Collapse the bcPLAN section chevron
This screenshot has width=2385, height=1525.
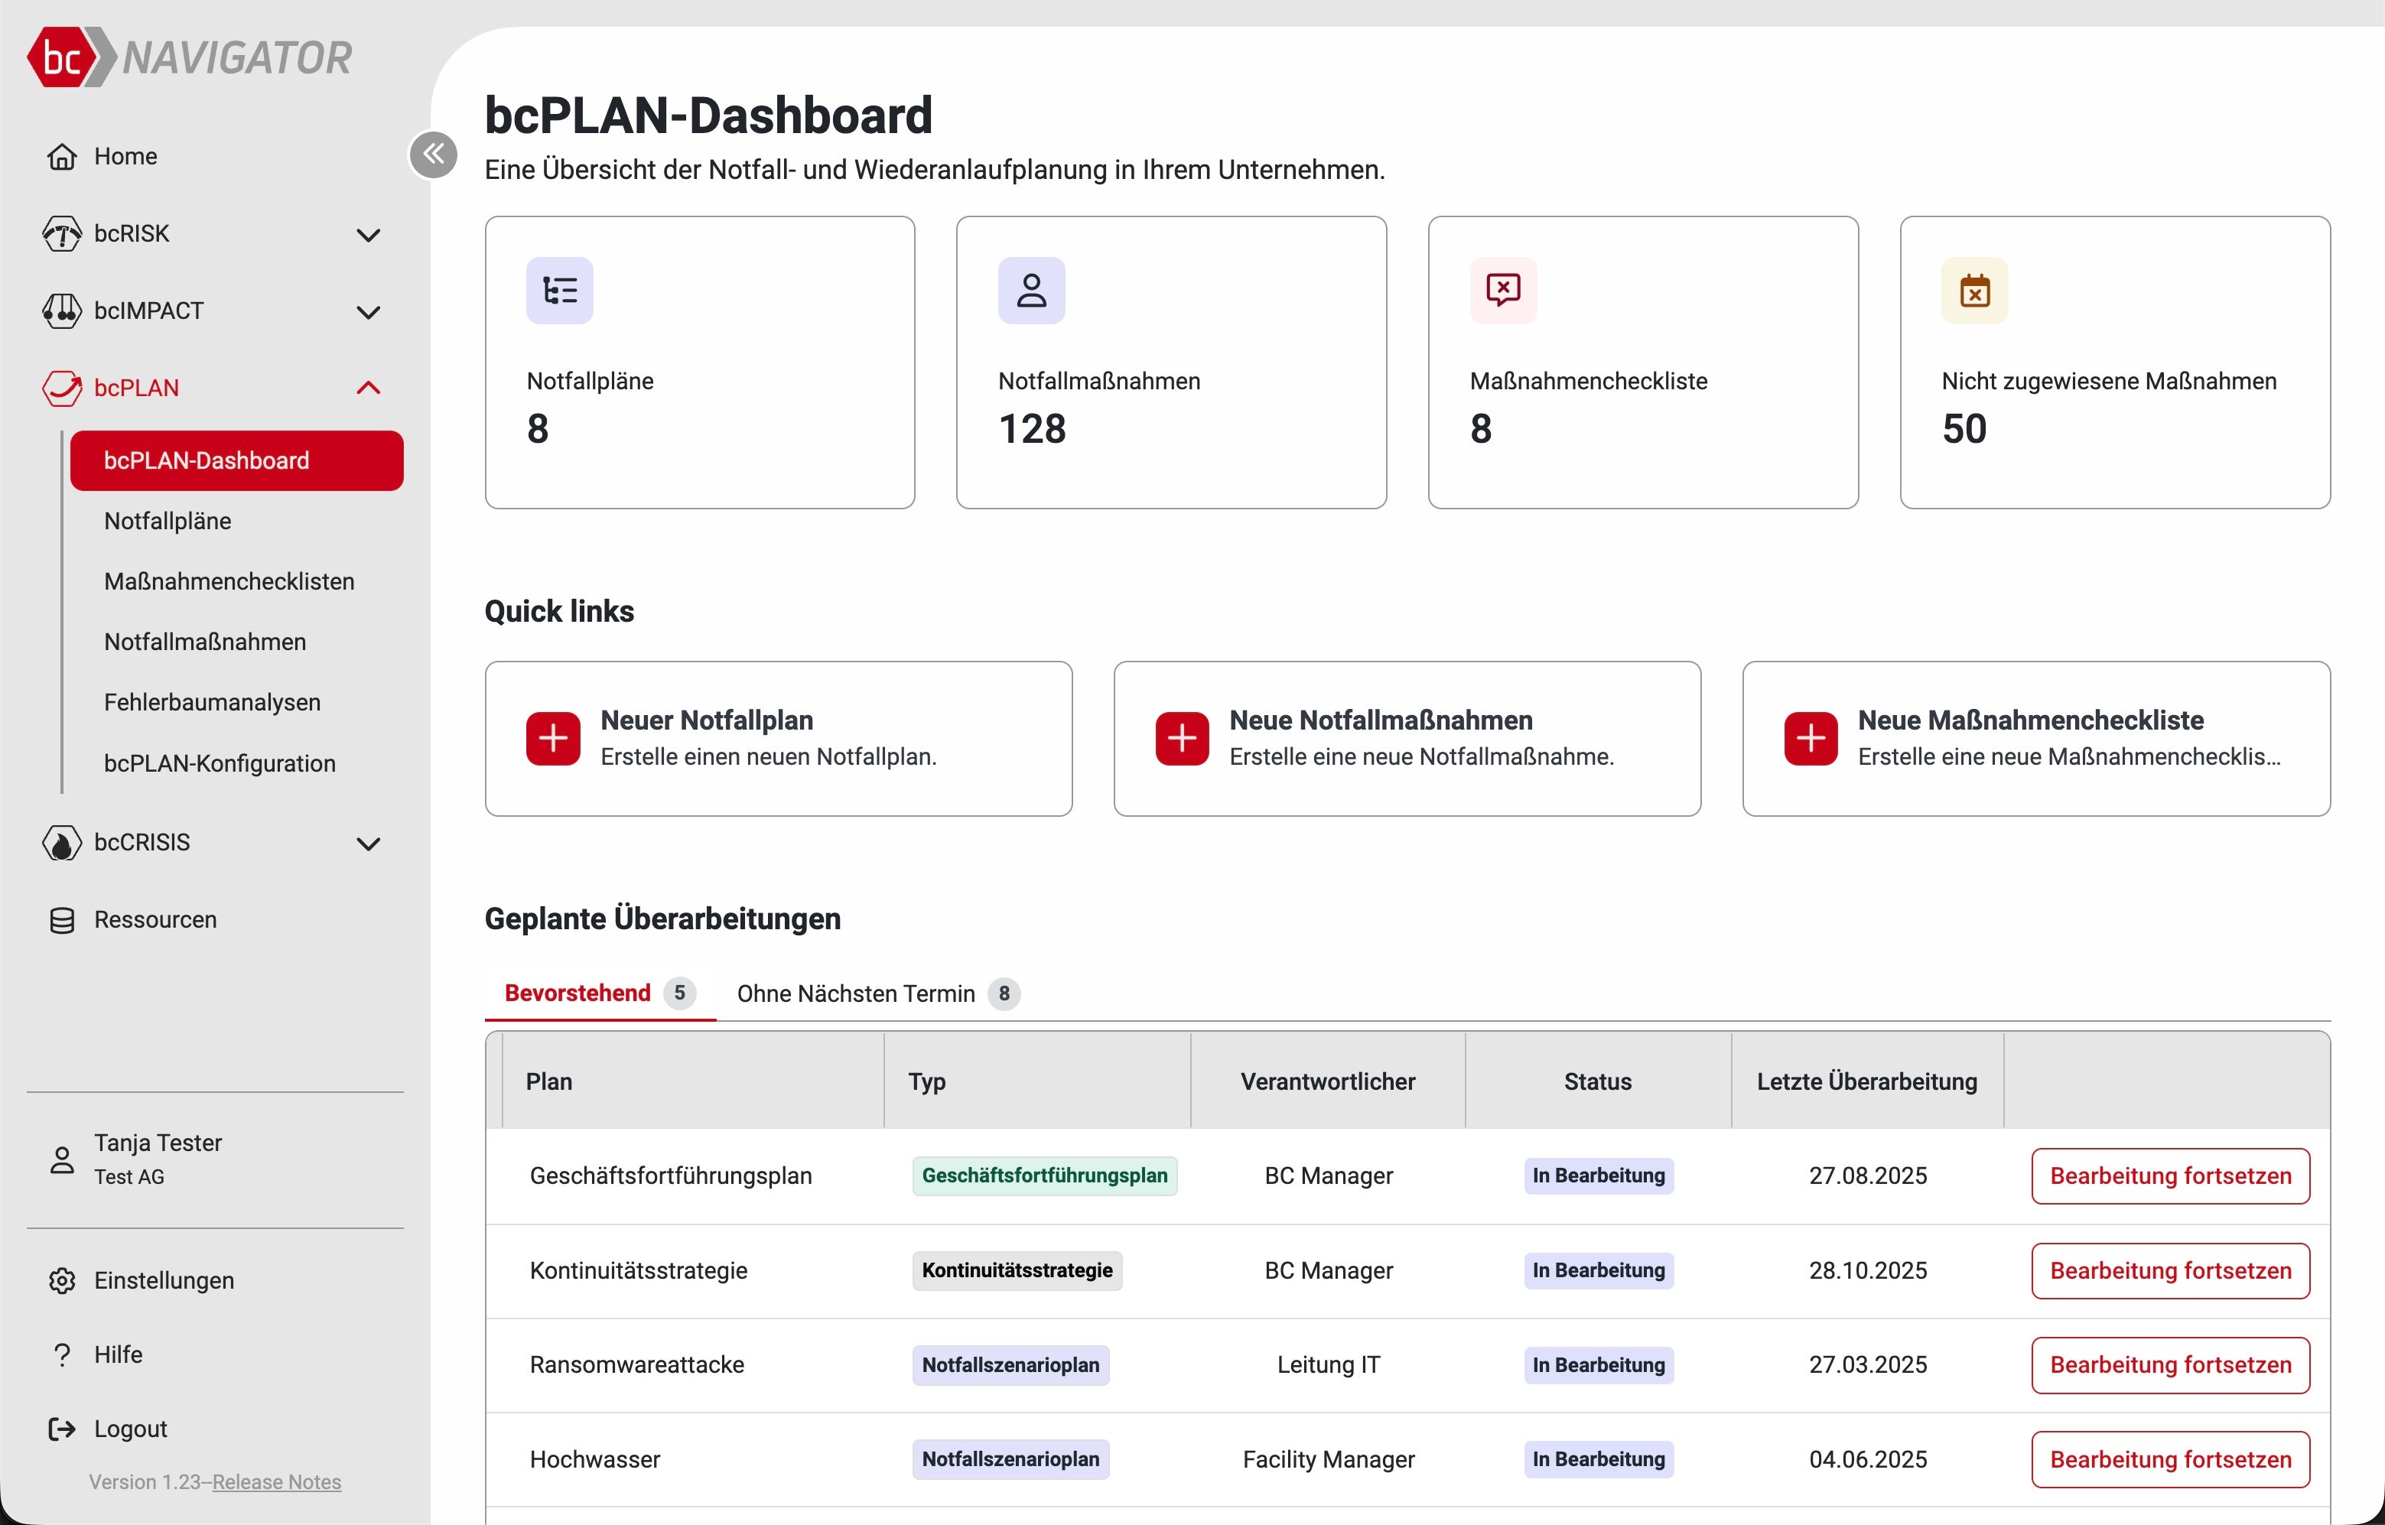(x=369, y=389)
